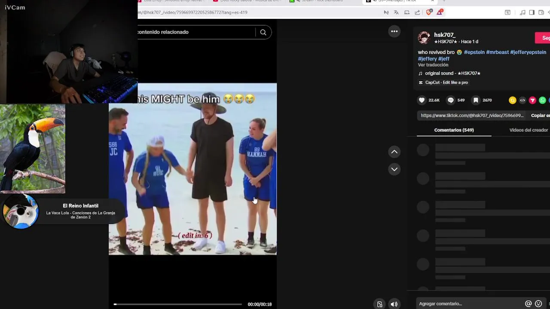The height and width of the screenshot is (309, 550).
Task: Click the toucan image overlay
Action: point(33,149)
